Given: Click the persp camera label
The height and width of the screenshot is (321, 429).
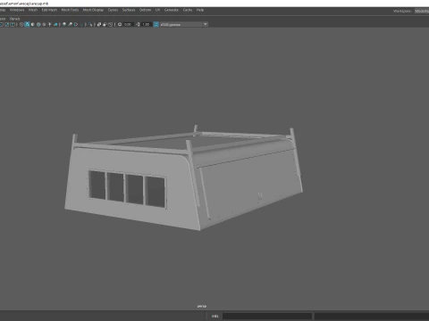Looking at the screenshot, I should pos(202,306).
